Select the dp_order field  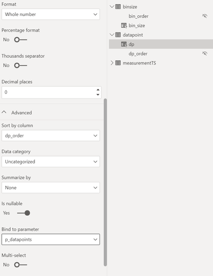click(138, 54)
